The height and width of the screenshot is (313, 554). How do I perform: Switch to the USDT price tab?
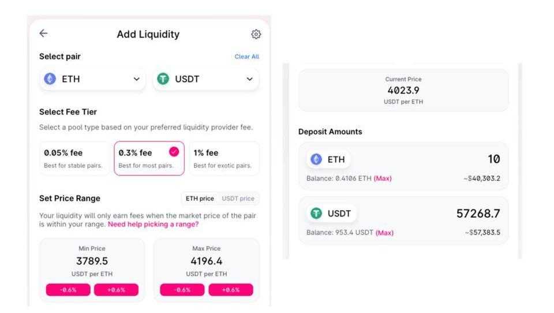(x=238, y=199)
